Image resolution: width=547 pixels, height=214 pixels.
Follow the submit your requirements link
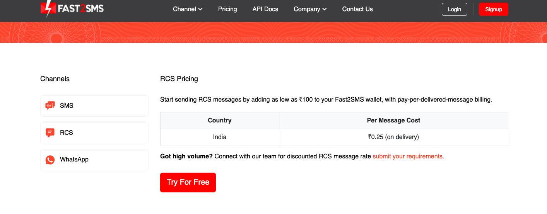pos(409,156)
